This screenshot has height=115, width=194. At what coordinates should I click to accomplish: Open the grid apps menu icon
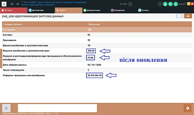pyautogui.click(x=12, y=4)
